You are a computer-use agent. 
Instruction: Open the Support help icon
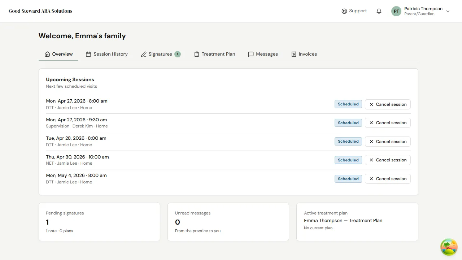344,11
